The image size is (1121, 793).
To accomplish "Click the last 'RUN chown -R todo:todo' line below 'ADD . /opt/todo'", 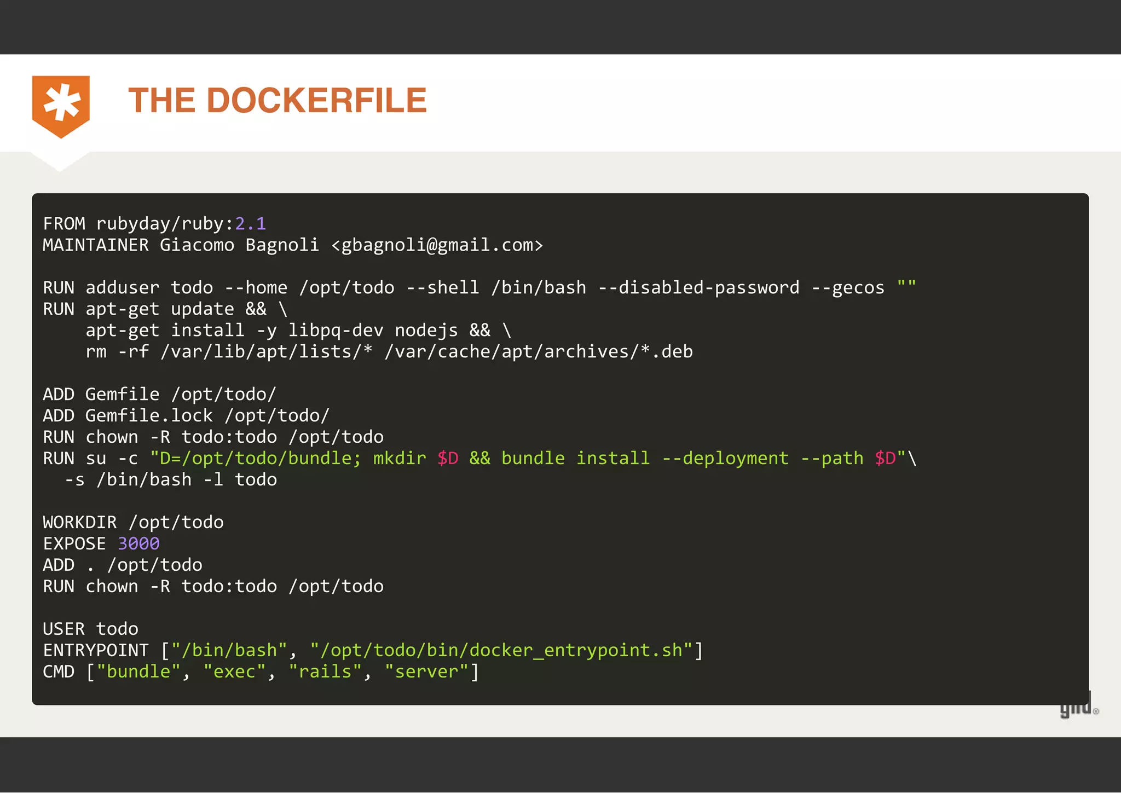I will [213, 587].
